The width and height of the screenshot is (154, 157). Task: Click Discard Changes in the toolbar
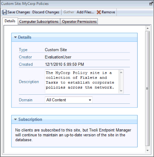46,12
